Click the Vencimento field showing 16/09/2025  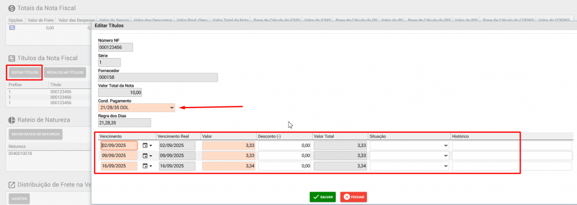pyautogui.click(x=119, y=166)
